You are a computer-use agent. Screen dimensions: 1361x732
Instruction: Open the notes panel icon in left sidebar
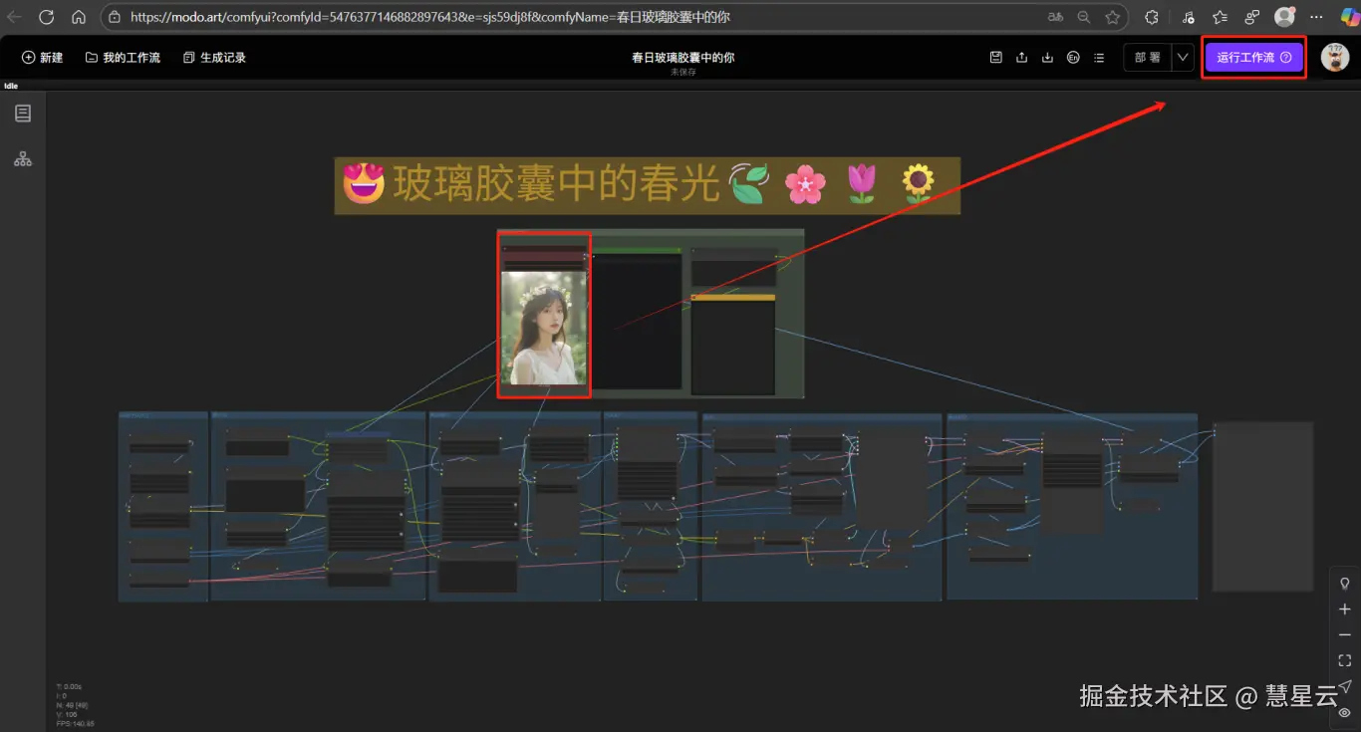click(x=23, y=114)
